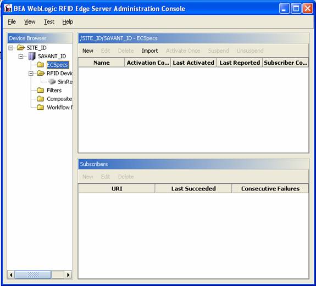
Task: Select the Composite tree item
Action: tap(59, 99)
